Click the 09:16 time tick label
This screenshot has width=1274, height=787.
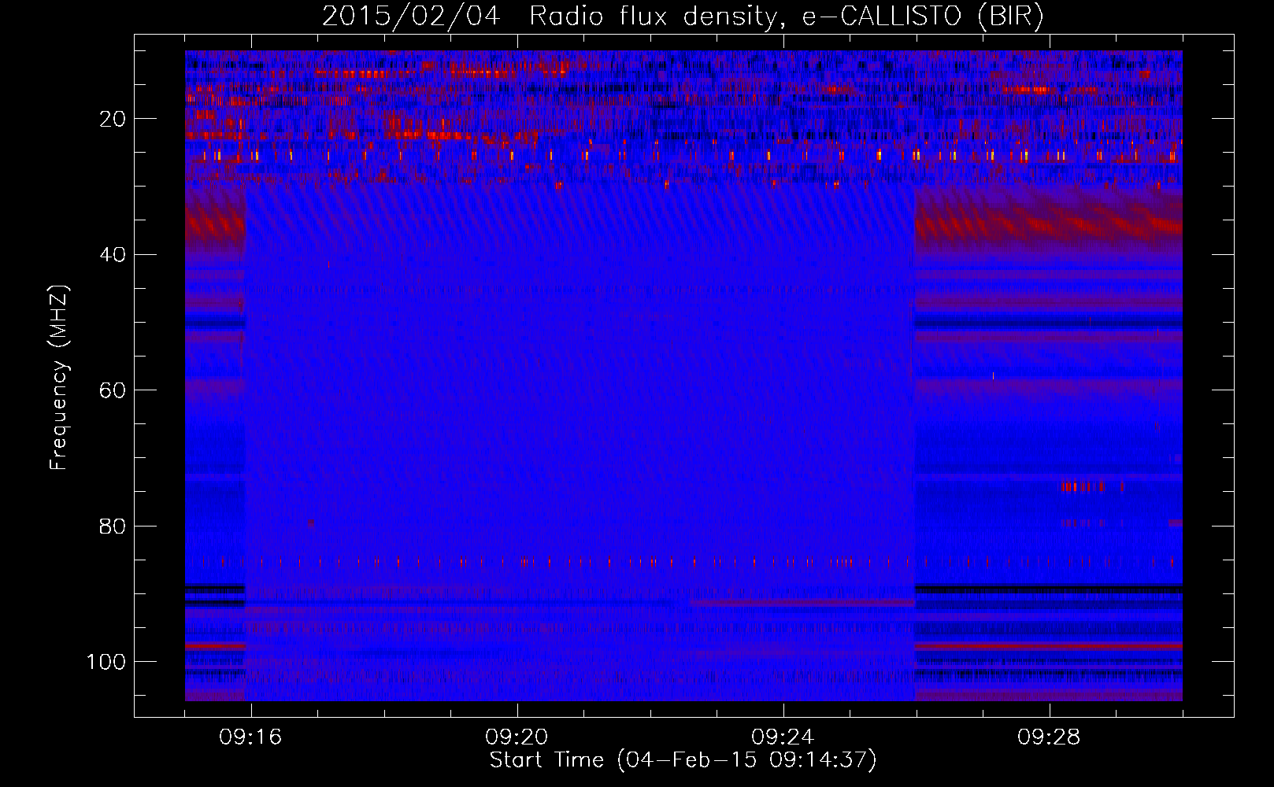(250, 737)
